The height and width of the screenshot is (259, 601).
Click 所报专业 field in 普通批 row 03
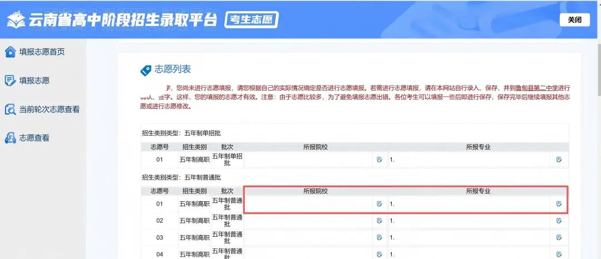pyautogui.click(x=469, y=237)
